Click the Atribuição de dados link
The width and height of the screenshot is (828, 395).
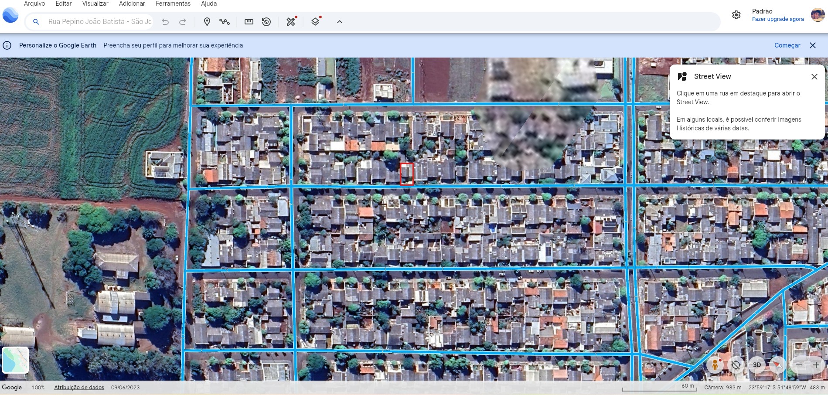[x=79, y=387]
